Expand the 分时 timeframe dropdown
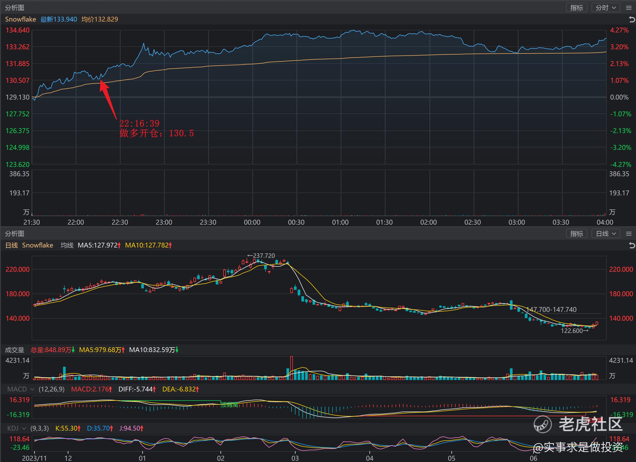 point(606,7)
